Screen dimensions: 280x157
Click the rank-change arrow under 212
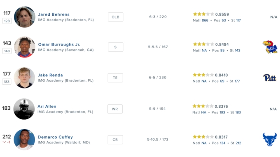point(4,142)
